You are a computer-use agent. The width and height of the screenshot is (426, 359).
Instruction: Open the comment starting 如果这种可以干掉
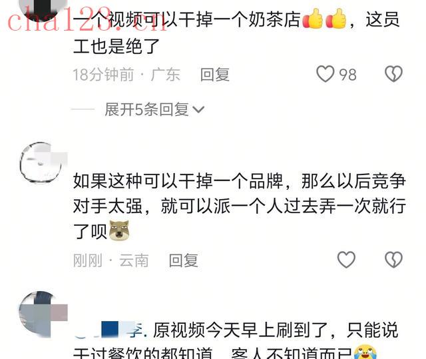click(x=239, y=206)
